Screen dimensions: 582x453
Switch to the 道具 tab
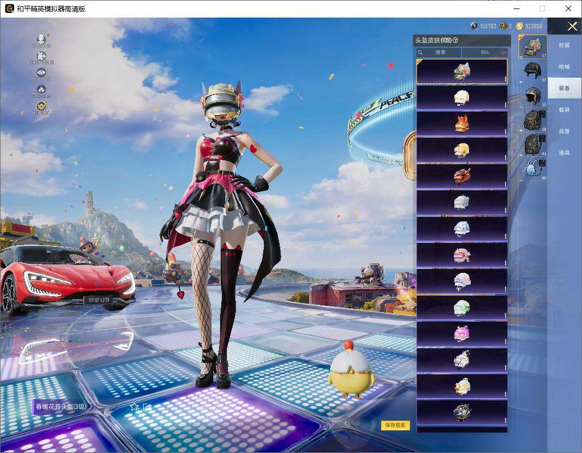click(564, 153)
